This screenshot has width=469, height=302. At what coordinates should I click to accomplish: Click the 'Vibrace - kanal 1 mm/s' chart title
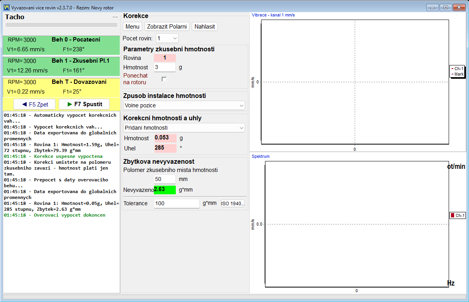point(273,15)
